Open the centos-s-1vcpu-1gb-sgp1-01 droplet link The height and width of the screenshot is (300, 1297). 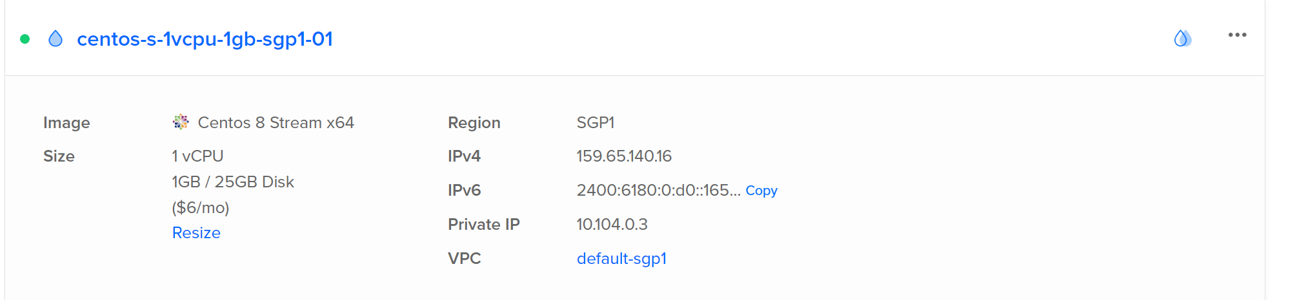pyautogui.click(x=205, y=39)
